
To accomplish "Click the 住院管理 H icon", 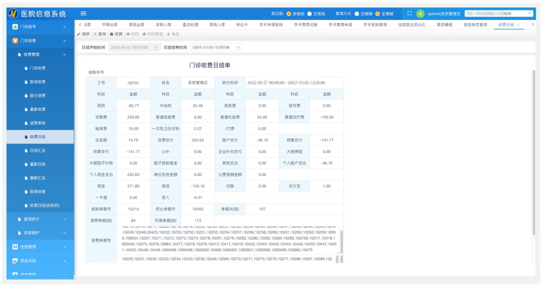I will [15, 247].
